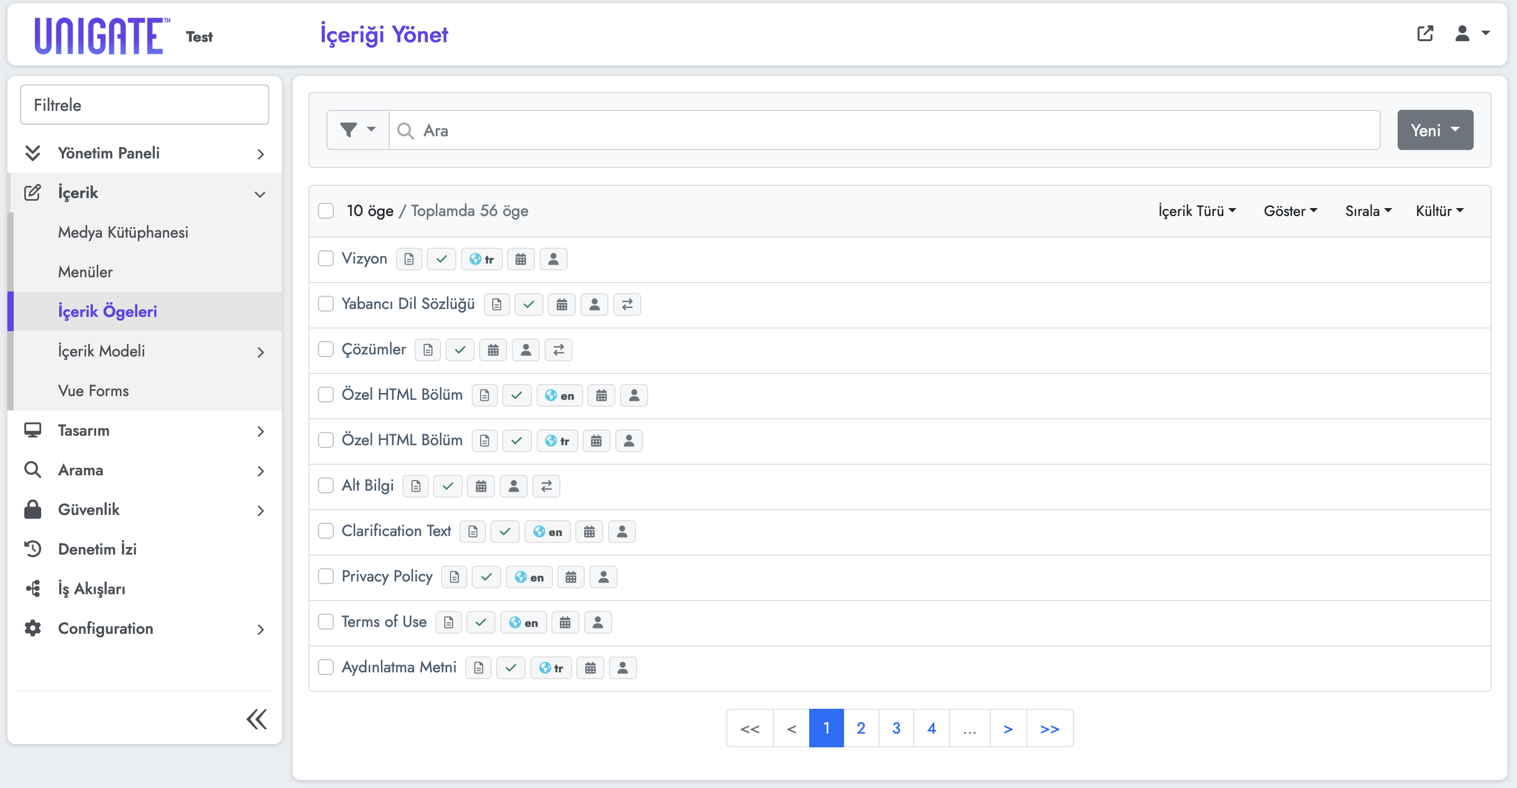Collapse sidebar with double-chevron icon
Viewport: 1517px width, 788px height.
pos(256,719)
